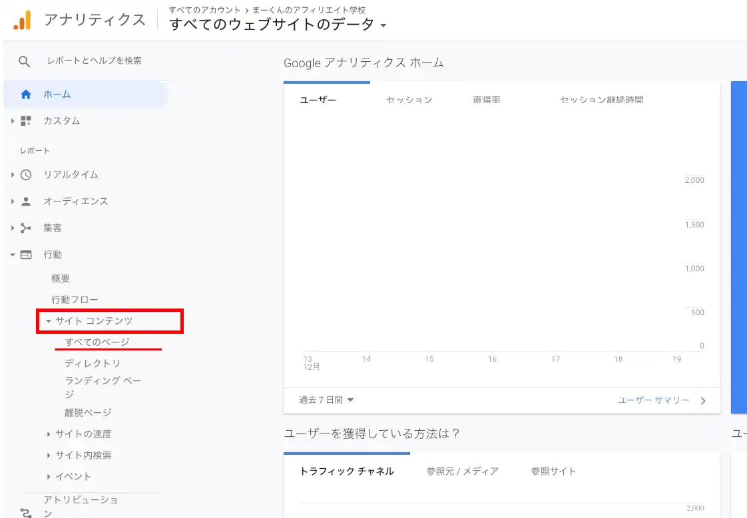Click the search magnifier icon

tap(24, 61)
